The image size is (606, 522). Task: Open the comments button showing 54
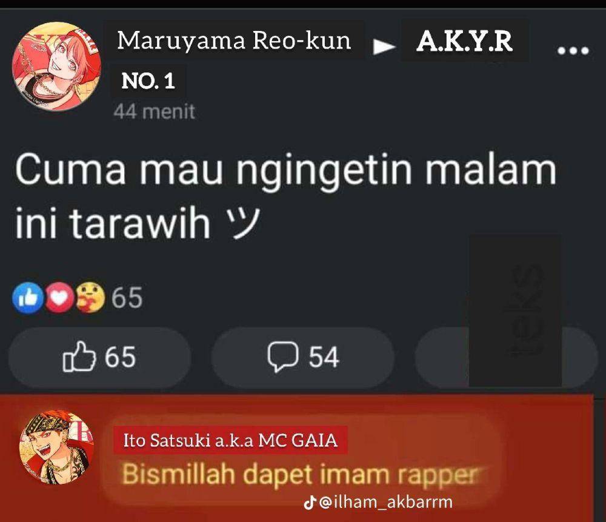[x=302, y=357]
